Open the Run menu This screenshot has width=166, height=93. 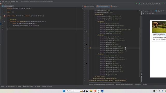(3, 1)
